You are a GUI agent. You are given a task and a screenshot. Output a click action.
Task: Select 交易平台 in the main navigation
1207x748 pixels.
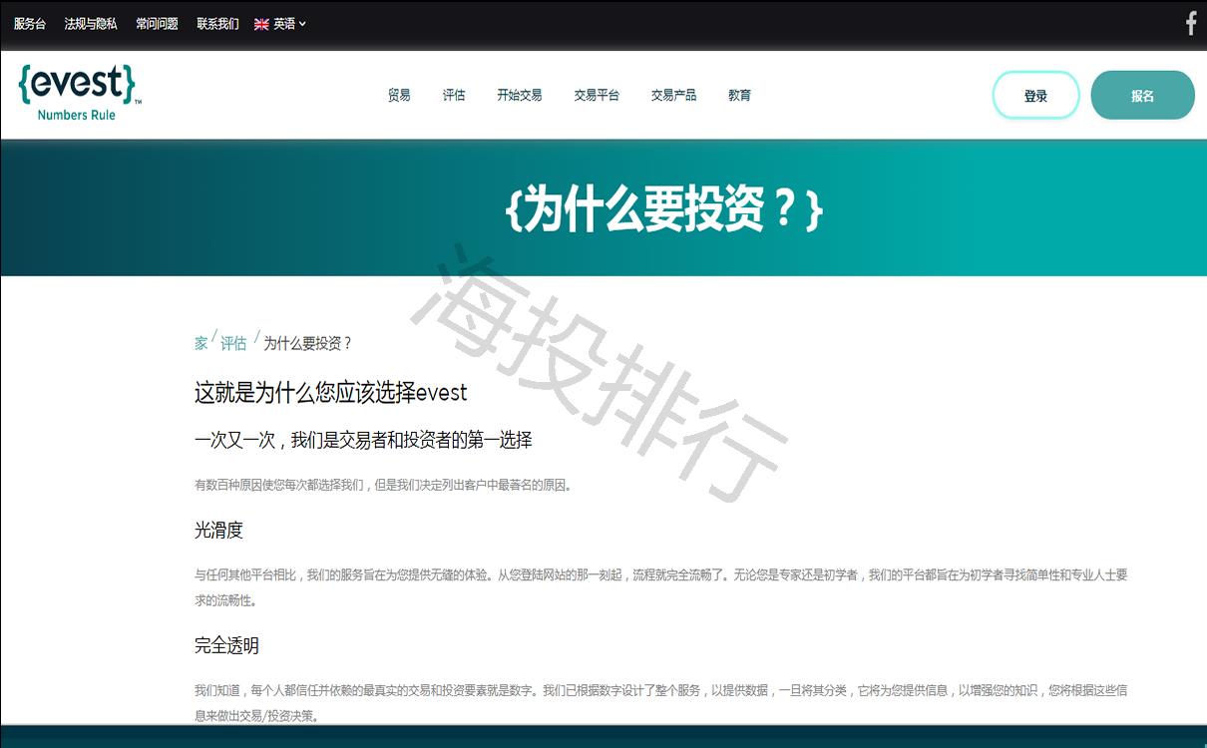point(597,96)
